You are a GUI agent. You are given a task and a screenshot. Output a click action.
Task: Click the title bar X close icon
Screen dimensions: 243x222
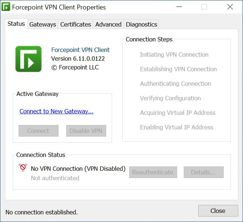tap(230, 7)
